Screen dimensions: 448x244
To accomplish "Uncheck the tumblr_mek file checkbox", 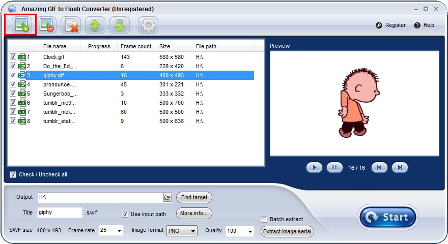I will point(13,111).
